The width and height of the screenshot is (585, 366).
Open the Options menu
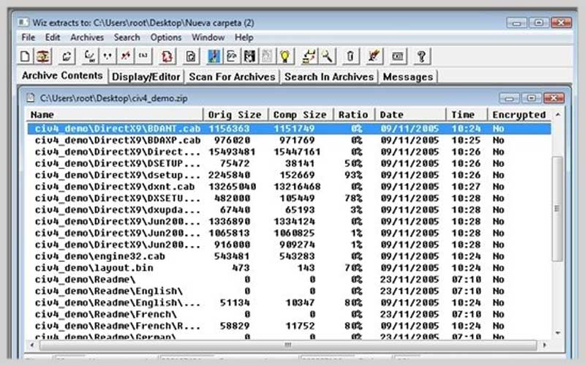coord(166,37)
